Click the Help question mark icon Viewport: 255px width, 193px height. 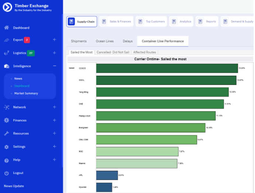coord(7,161)
